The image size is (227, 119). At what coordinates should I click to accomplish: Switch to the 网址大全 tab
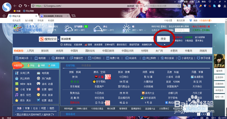pyautogui.click(x=22, y=16)
